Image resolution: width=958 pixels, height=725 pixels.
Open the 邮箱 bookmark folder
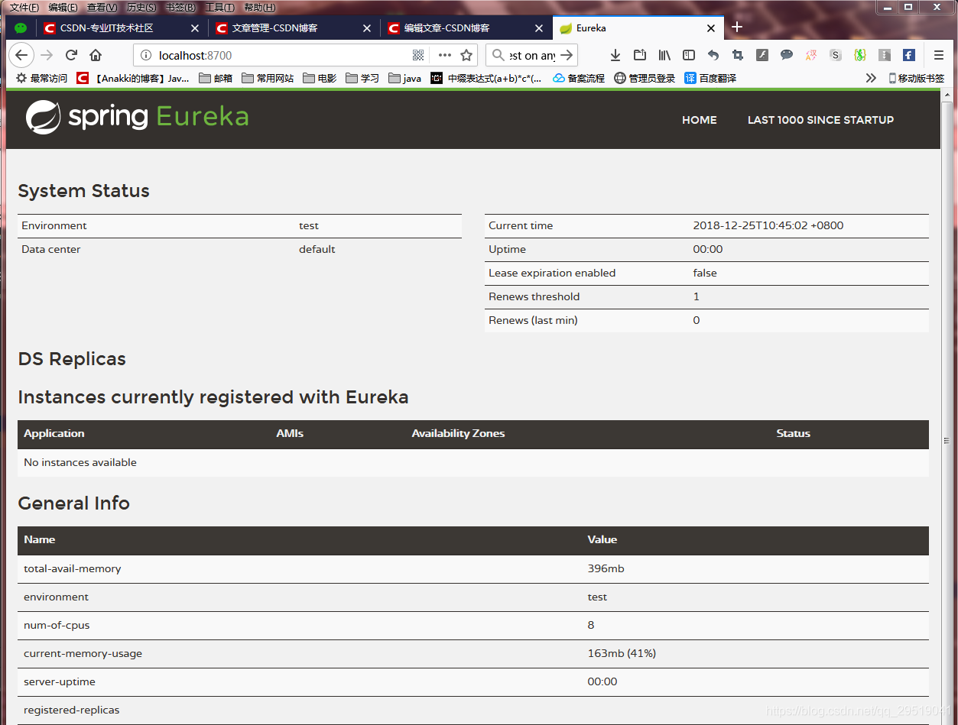point(216,78)
